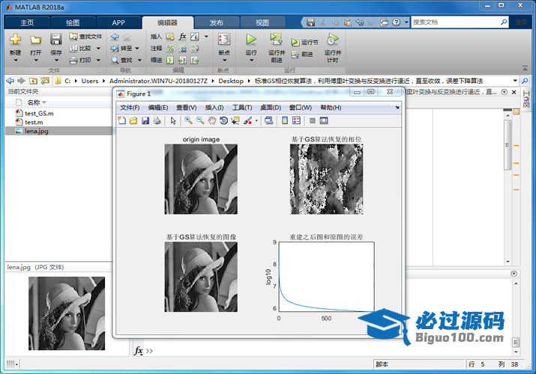This screenshot has width=536, height=374.
Task: Click the Zoom In tool in Figure toolbar
Action: coord(188,120)
